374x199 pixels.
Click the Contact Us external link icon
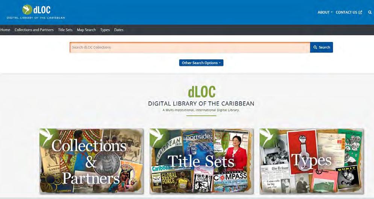[x=360, y=12]
